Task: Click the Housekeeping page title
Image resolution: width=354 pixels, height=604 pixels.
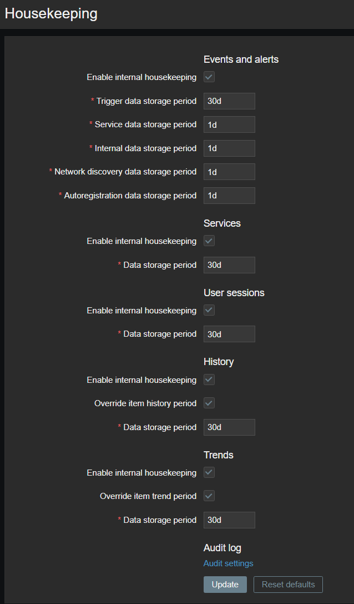Action: tap(51, 14)
